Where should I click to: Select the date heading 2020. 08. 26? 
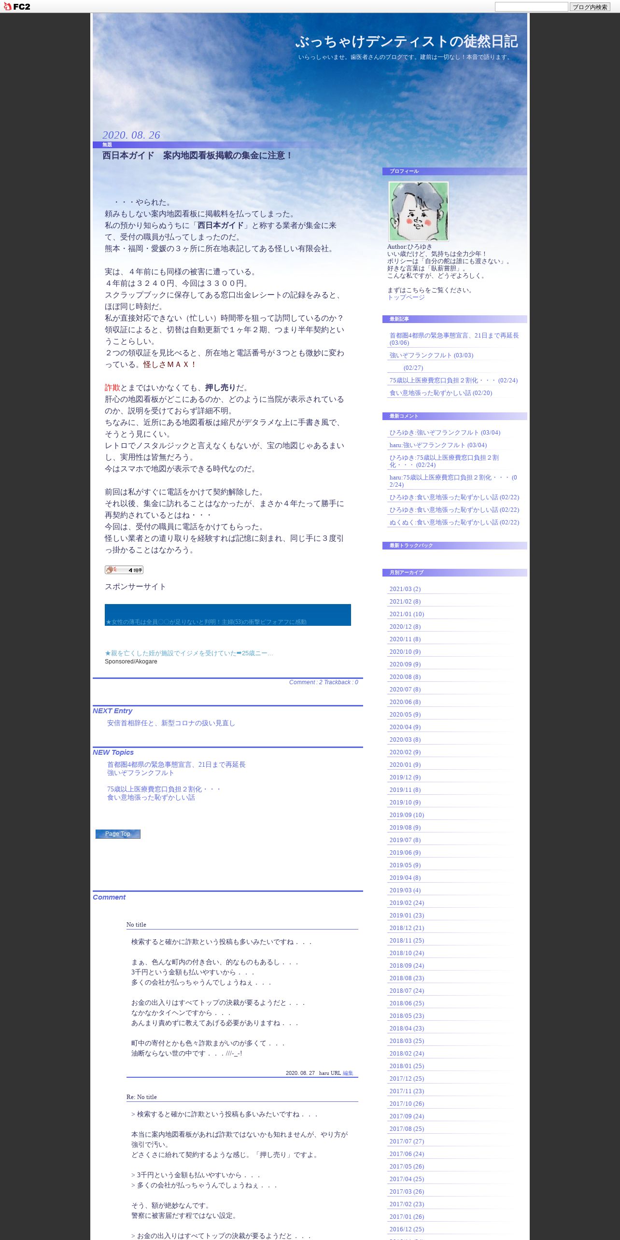(131, 135)
